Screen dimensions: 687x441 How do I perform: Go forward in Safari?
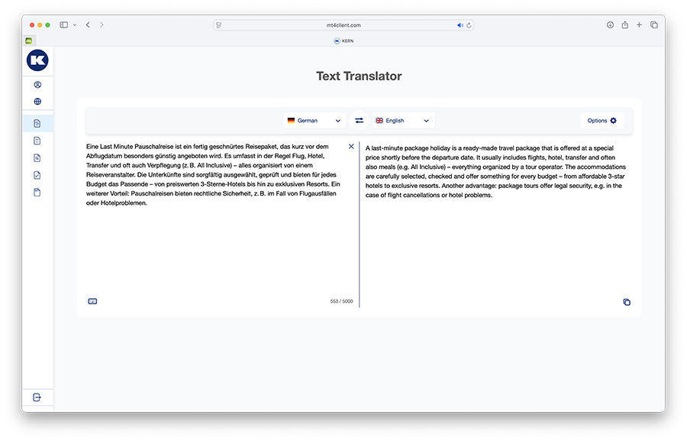[102, 25]
